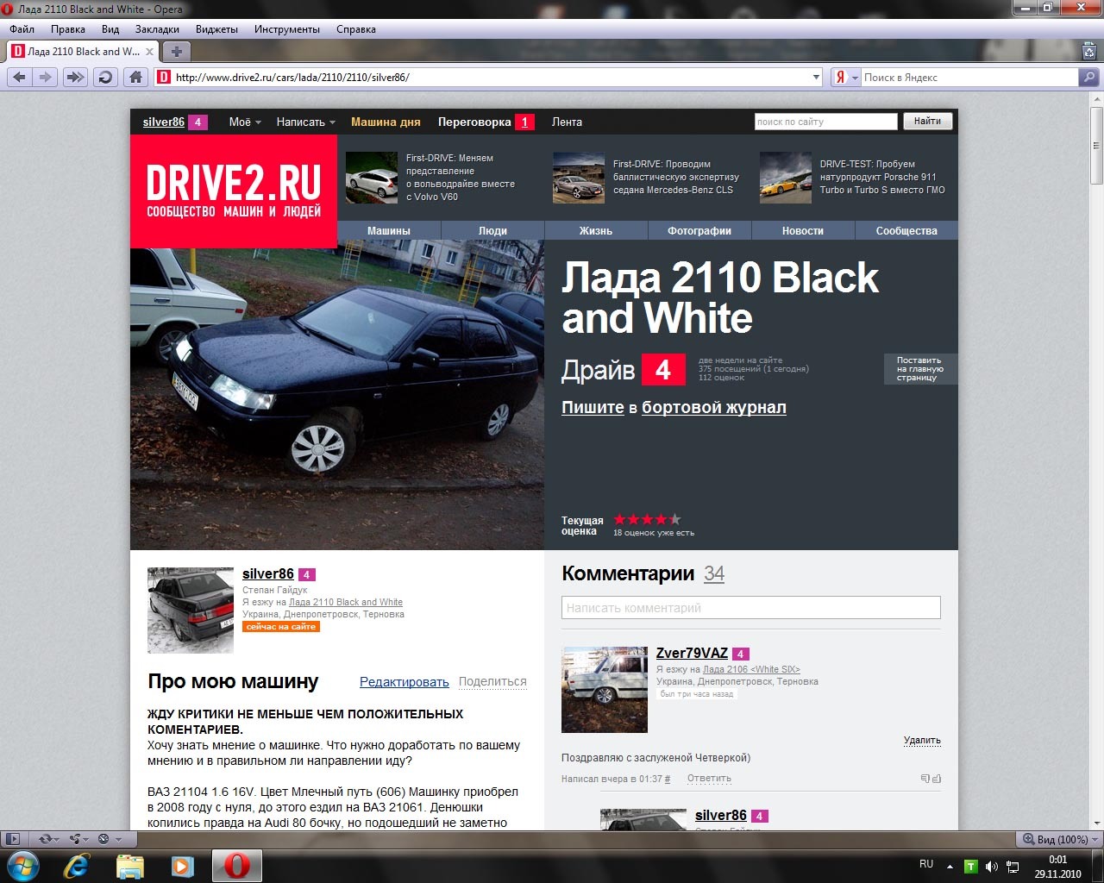Image resolution: width=1104 pixels, height=883 pixels.
Task: Open the Mercedes-Benz CLS article thumbnail
Action: [x=579, y=178]
